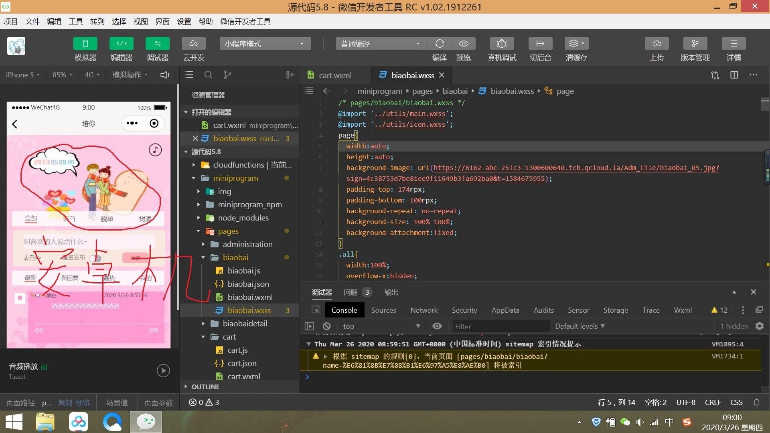
Task: Click the search icon in explorer header
Action: tap(208, 75)
